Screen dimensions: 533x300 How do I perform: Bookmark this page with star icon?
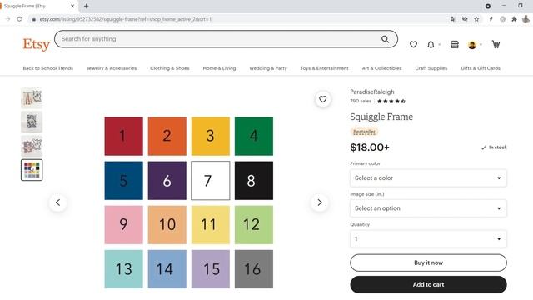(476, 19)
